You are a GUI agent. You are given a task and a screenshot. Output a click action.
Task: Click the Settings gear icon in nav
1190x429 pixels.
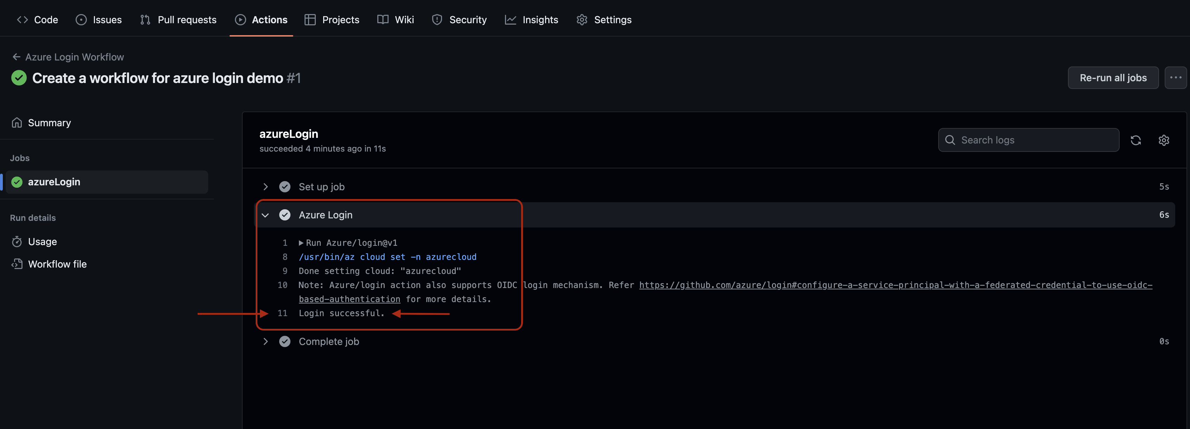(582, 19)
